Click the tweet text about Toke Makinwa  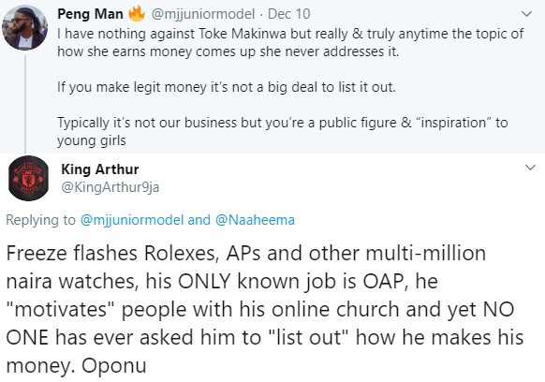(290, 43)
